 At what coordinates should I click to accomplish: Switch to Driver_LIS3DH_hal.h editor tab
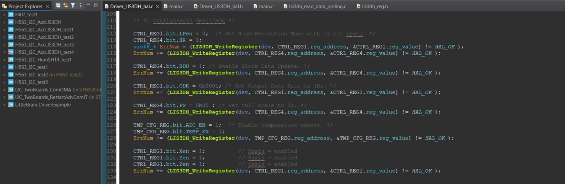(217, 7)
